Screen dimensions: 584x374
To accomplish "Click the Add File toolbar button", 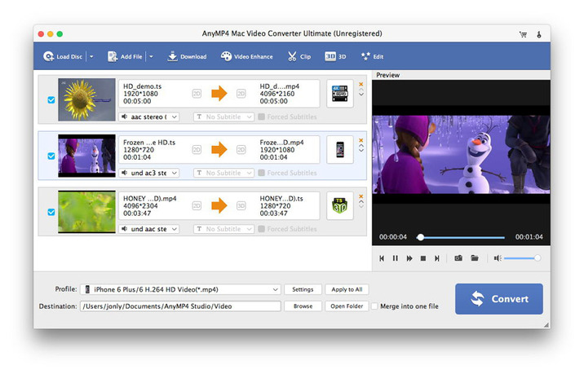I will tap(125, 56).
